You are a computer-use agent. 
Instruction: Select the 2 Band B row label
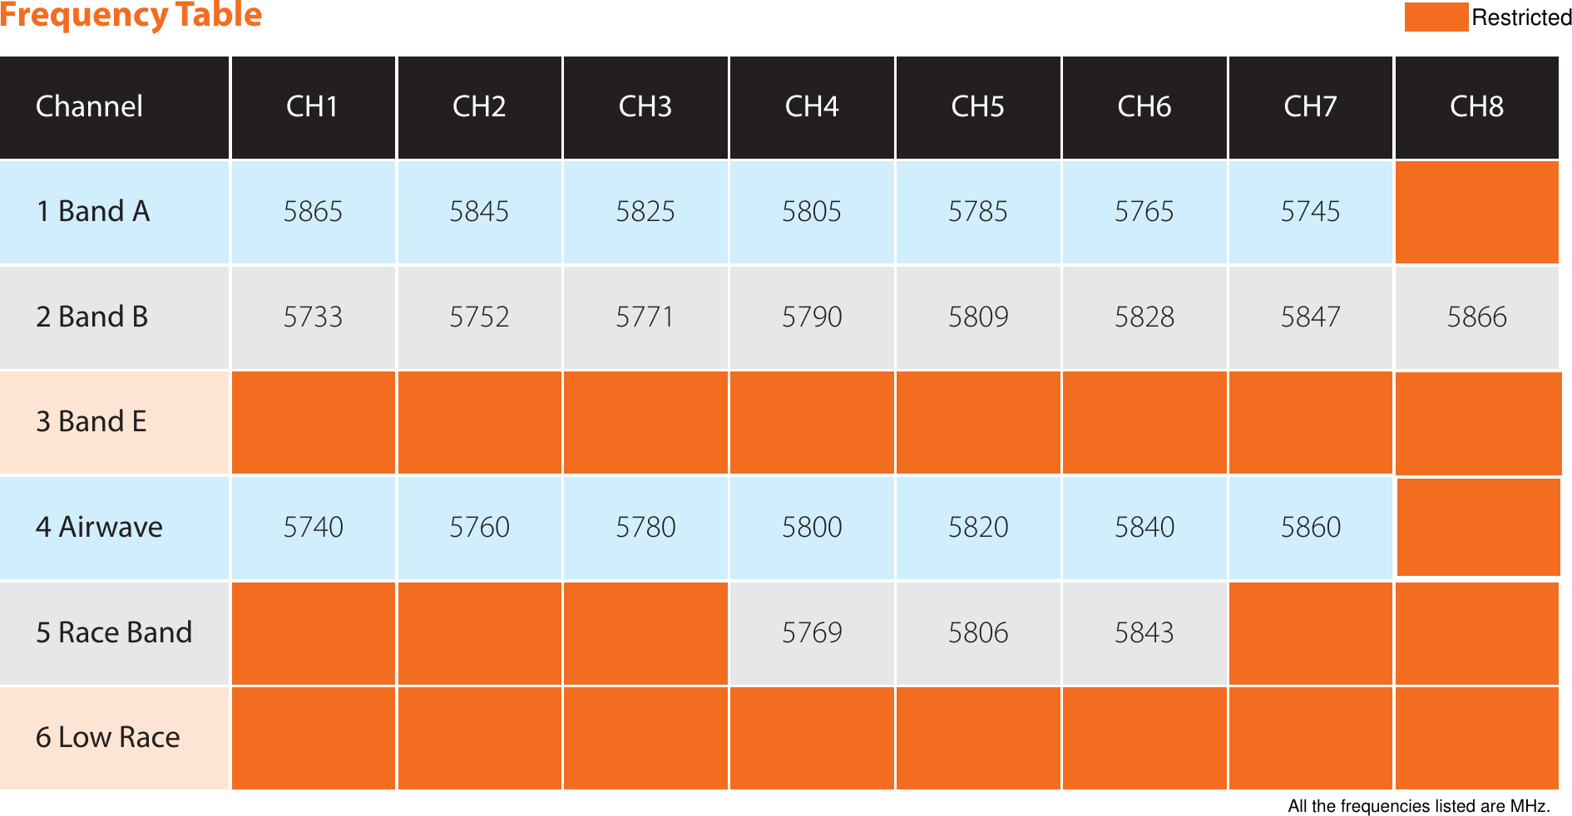click(92, 317)
